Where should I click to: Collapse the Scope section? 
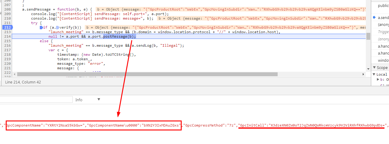(x=374, y=67)
